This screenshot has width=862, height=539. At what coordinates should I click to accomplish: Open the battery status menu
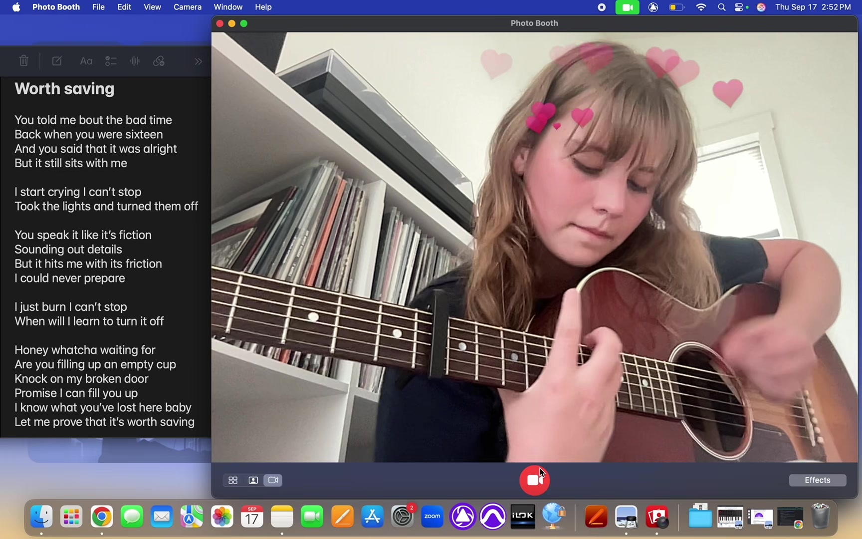coord(676,7)
